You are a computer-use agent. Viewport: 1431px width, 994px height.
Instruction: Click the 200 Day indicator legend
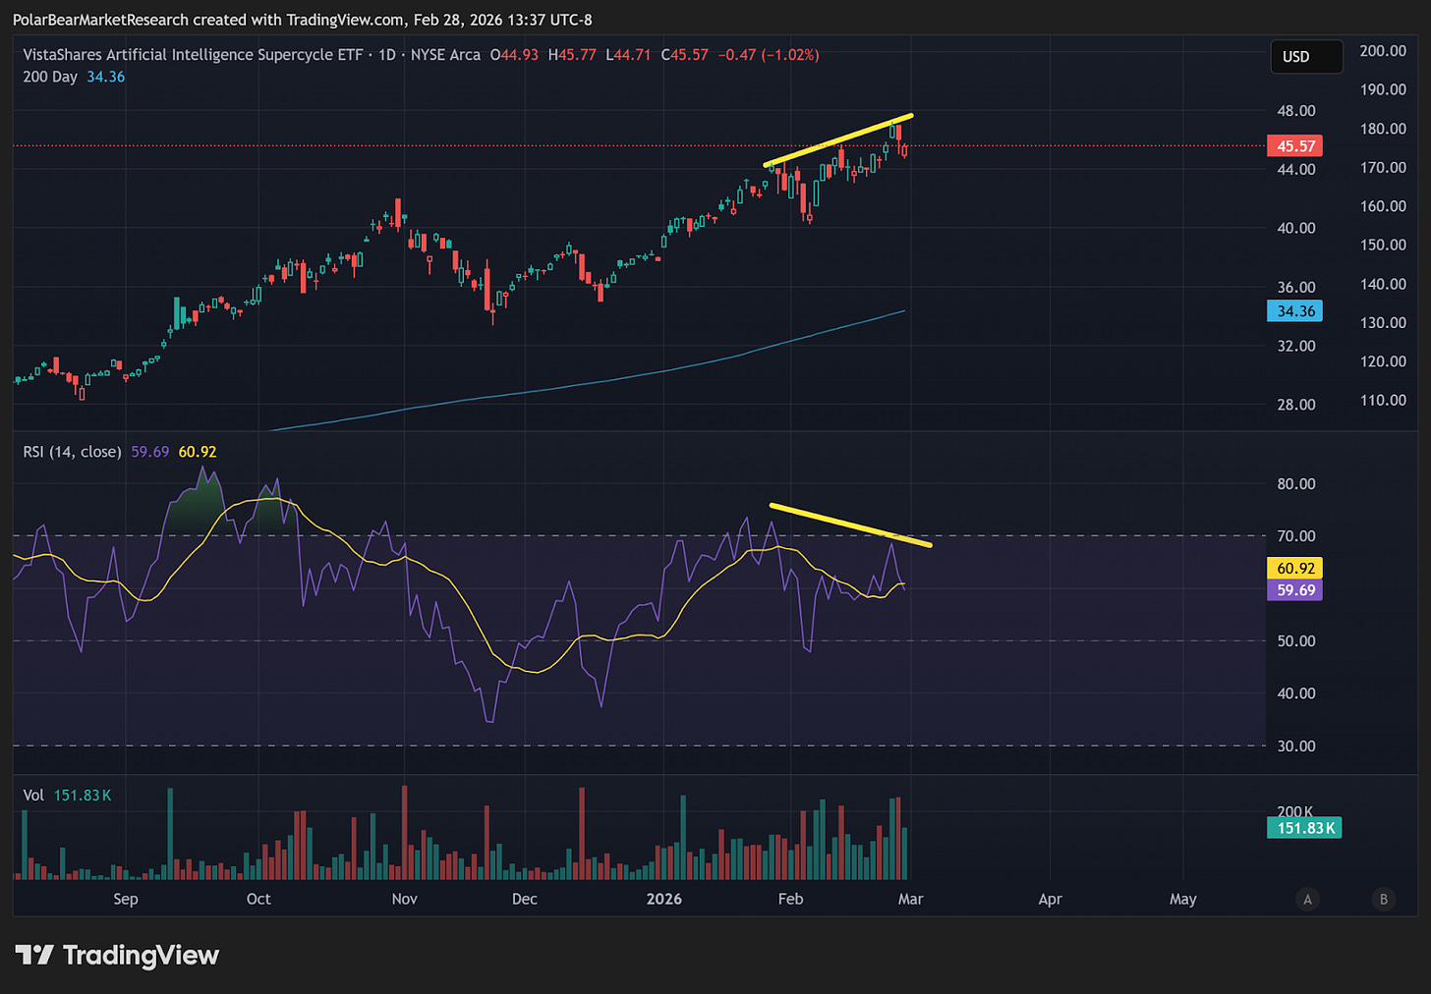(50, 77)
